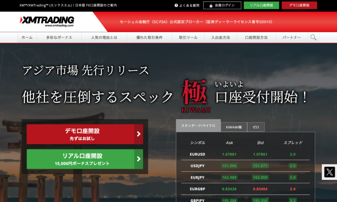Click USDJPY spread value 2.5
Image resolution: width=337 pixels, height=202 pixels.
pyautogui.click(x=293, y=166)
